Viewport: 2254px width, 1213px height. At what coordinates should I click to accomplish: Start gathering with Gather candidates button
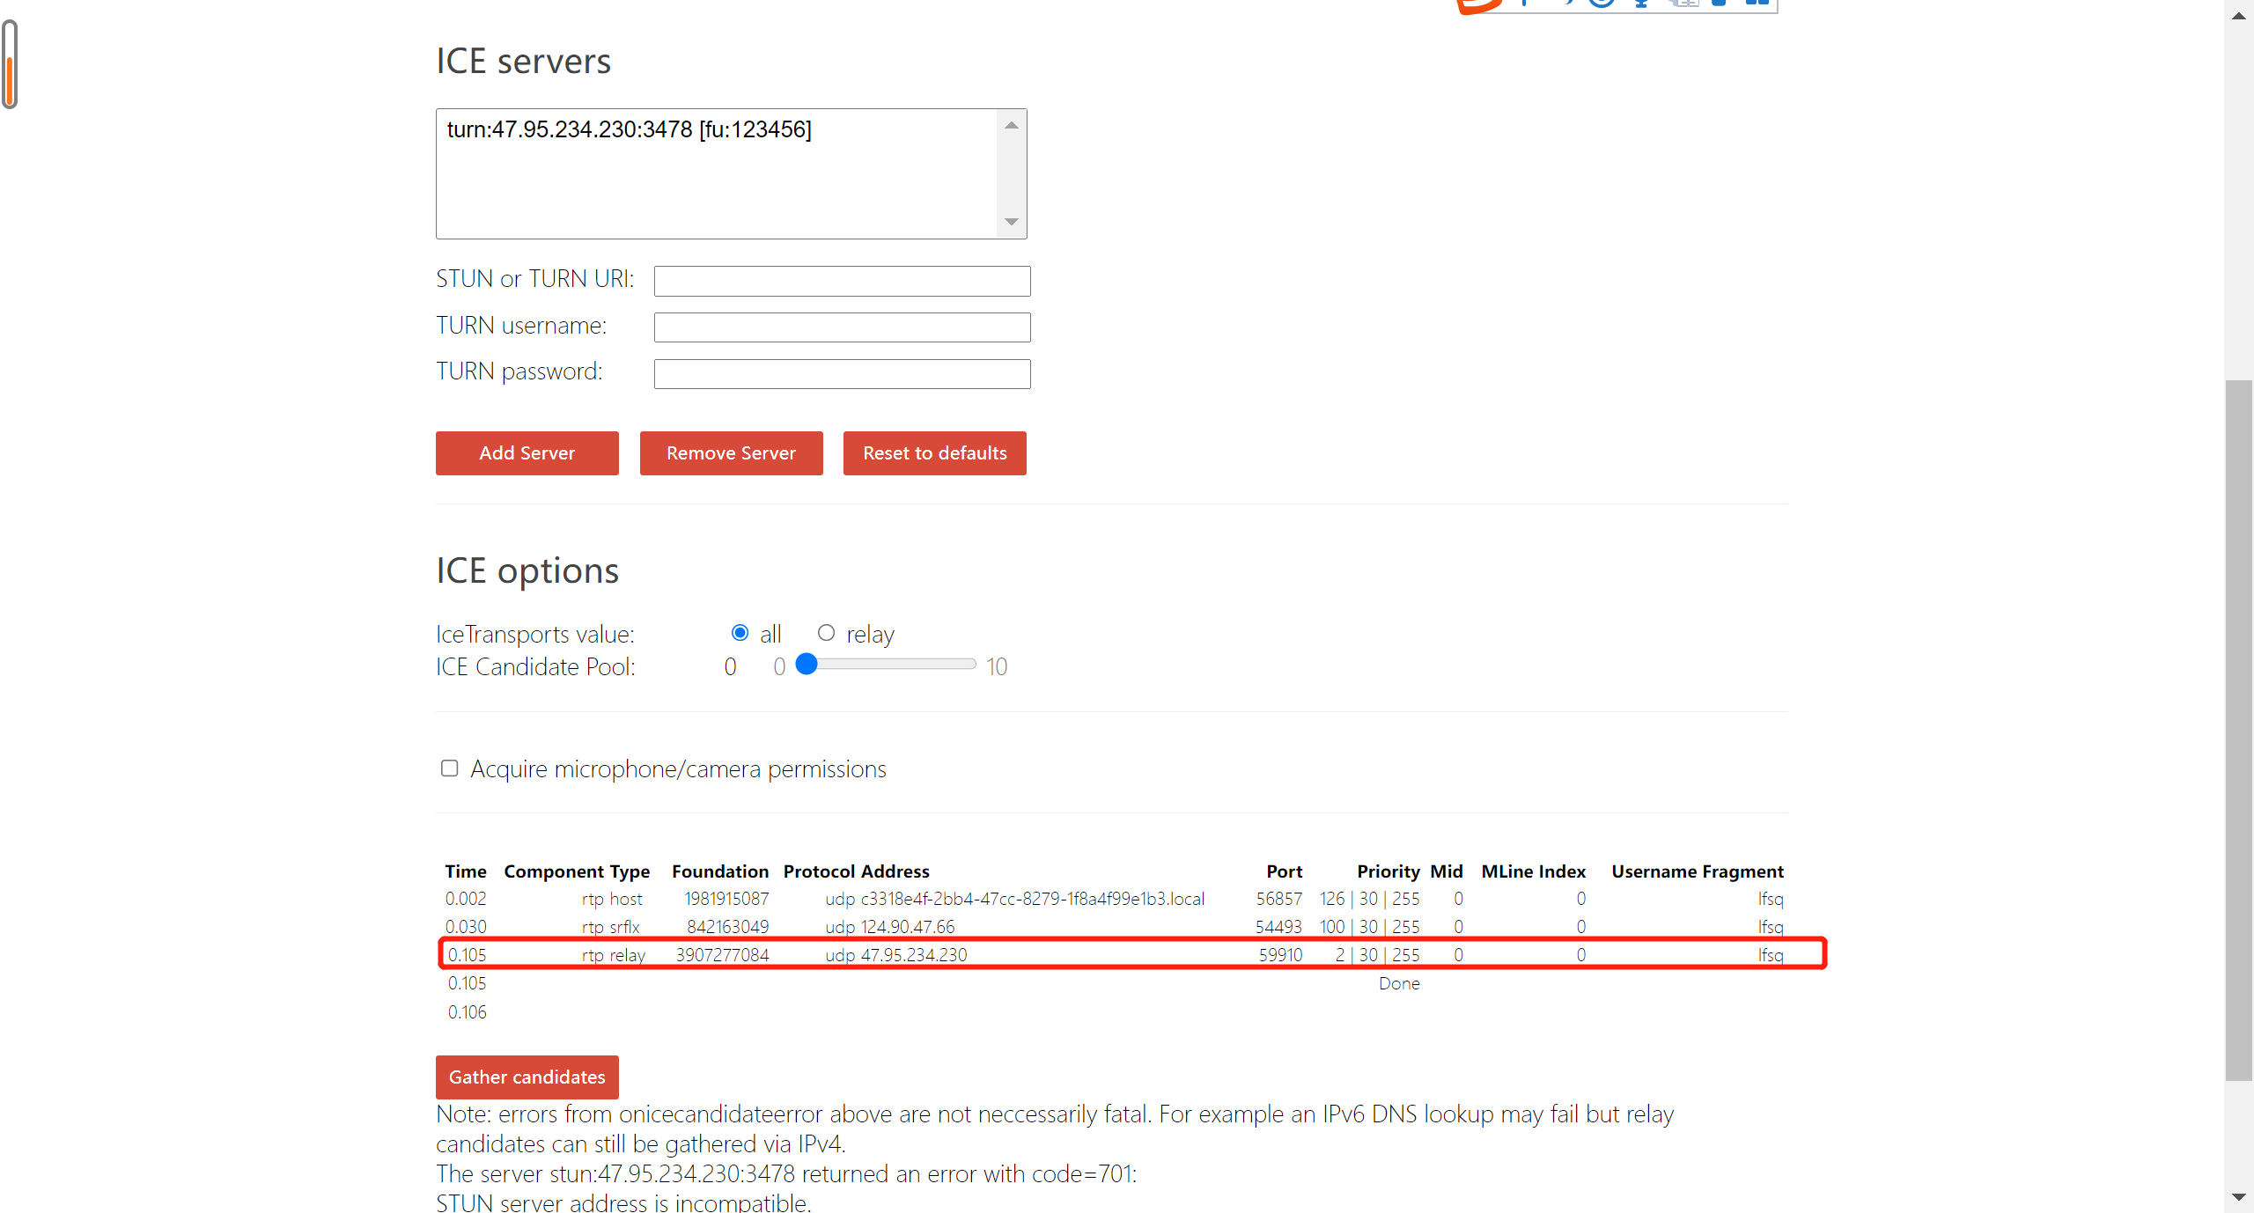[527, 1077]
